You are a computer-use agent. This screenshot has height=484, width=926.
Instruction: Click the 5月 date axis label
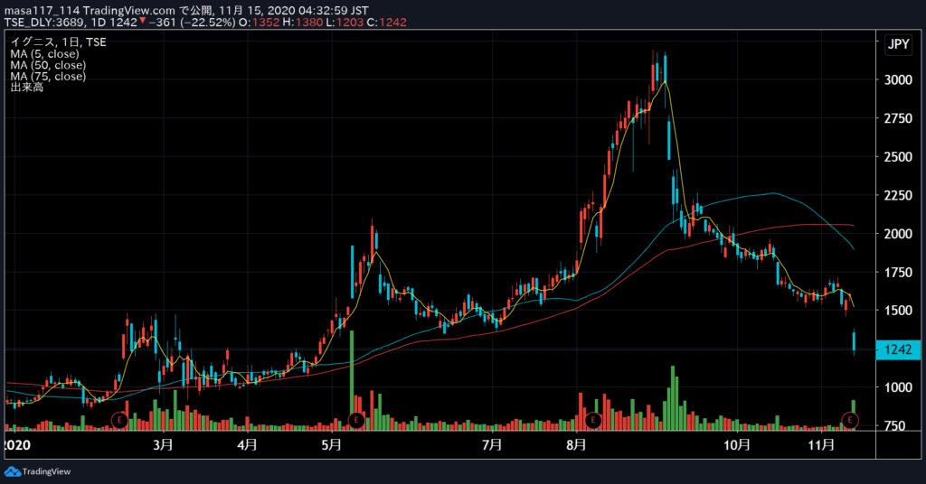click(331, 444)
